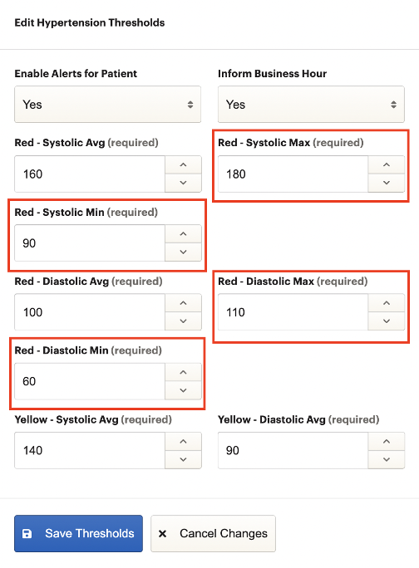Open Inform Business Hour dropdown

coord(311,105)
